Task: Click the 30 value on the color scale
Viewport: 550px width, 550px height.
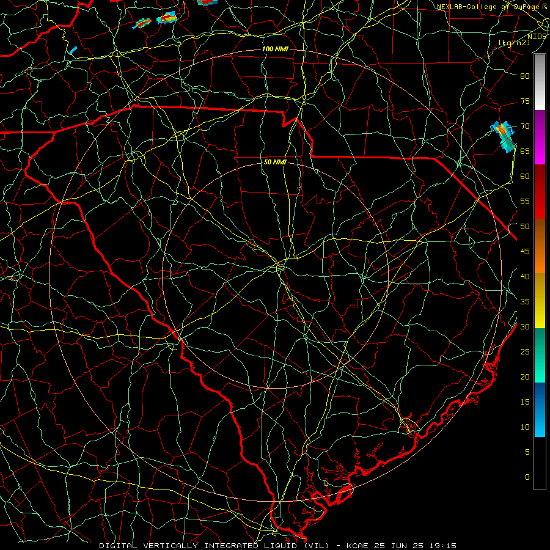Action: [525, 326]
